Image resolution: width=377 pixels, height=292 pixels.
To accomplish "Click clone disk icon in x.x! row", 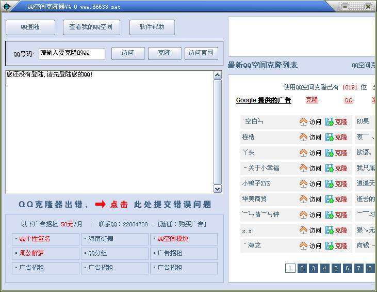I will coord(330,230).
